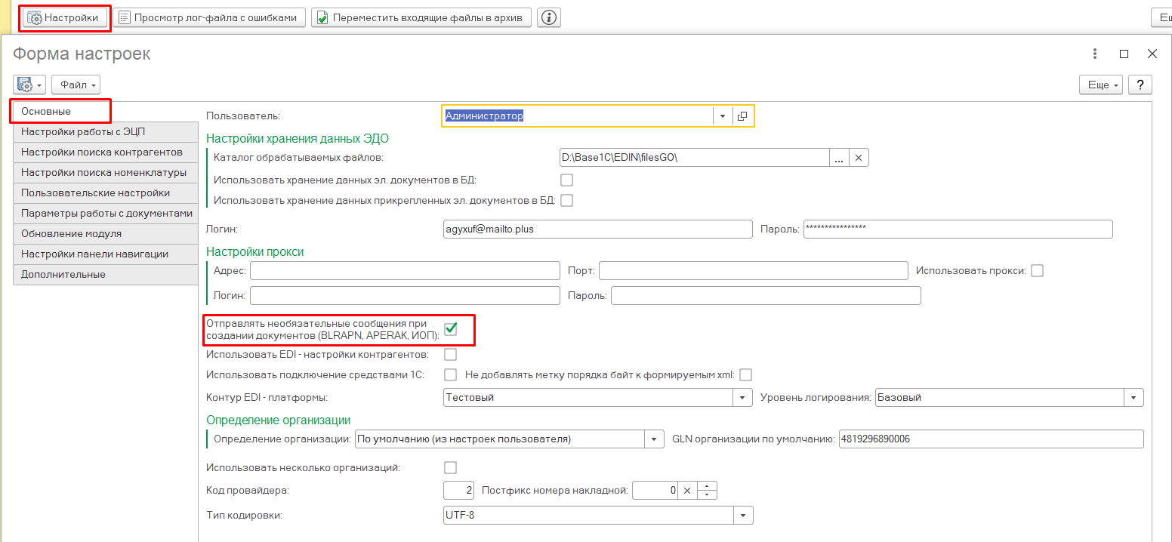Expand the Тип кодировки dropdown
This screenshot has height=542, width=1172.
tap(743, 516)
